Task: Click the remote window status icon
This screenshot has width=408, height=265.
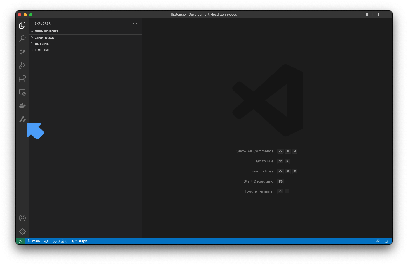Action: click(20, 241)
